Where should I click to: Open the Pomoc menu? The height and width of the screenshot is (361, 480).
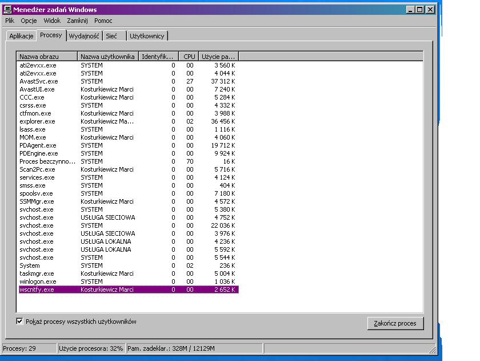(103, 21)
